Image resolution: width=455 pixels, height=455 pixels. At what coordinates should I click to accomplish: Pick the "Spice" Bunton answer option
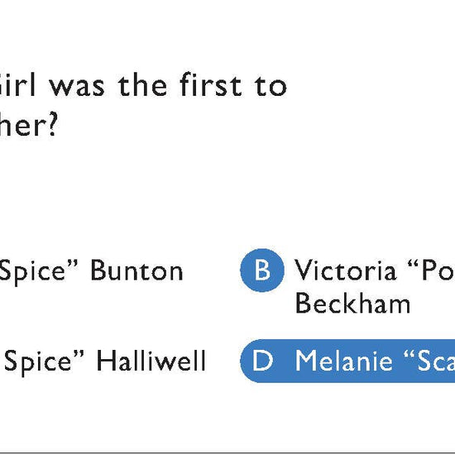91,271
